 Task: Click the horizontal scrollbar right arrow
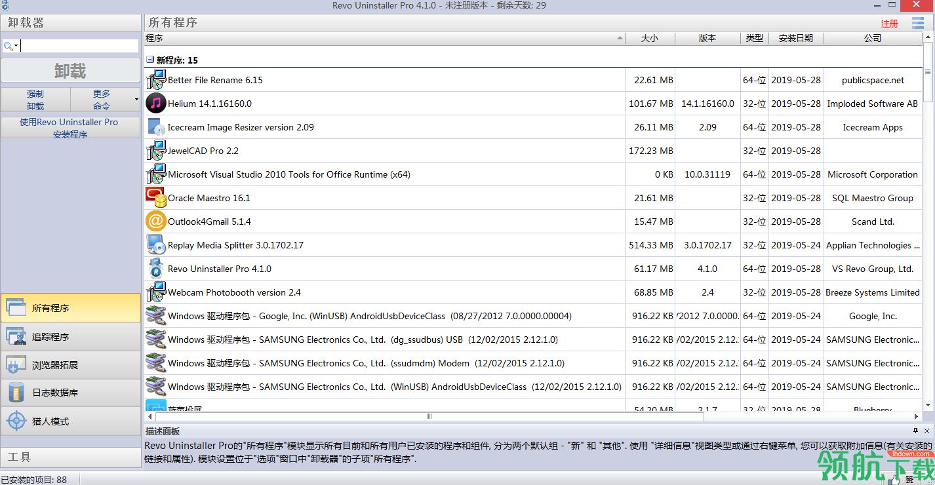point(917,416)
